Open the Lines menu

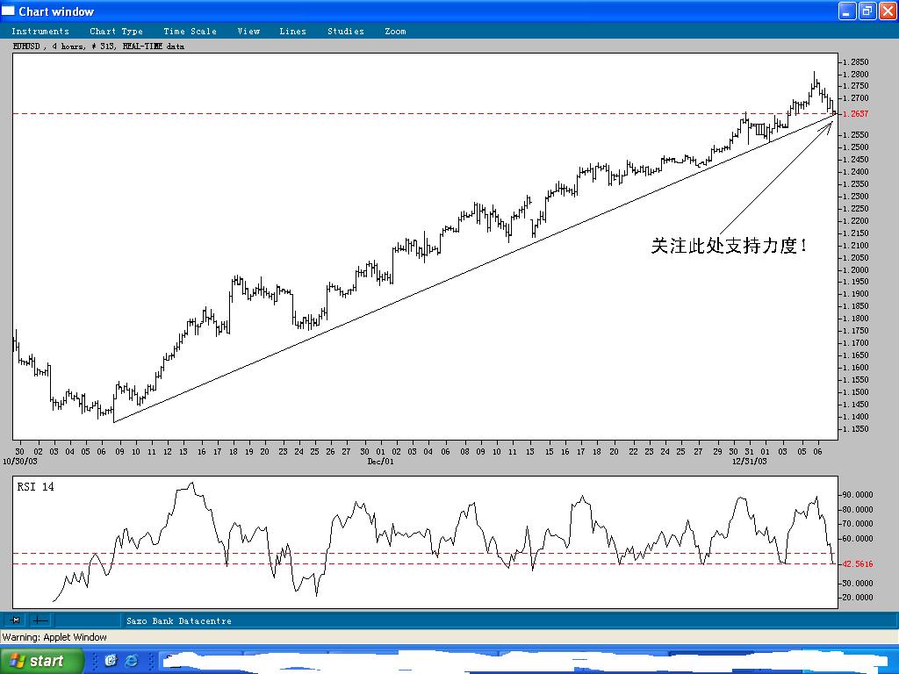coord(292,32)
